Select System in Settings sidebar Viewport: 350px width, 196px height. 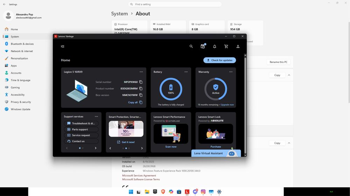[15, 37]
